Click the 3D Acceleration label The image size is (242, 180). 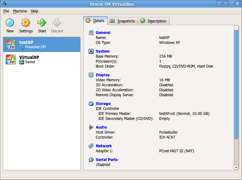click(x=109, y=85)
